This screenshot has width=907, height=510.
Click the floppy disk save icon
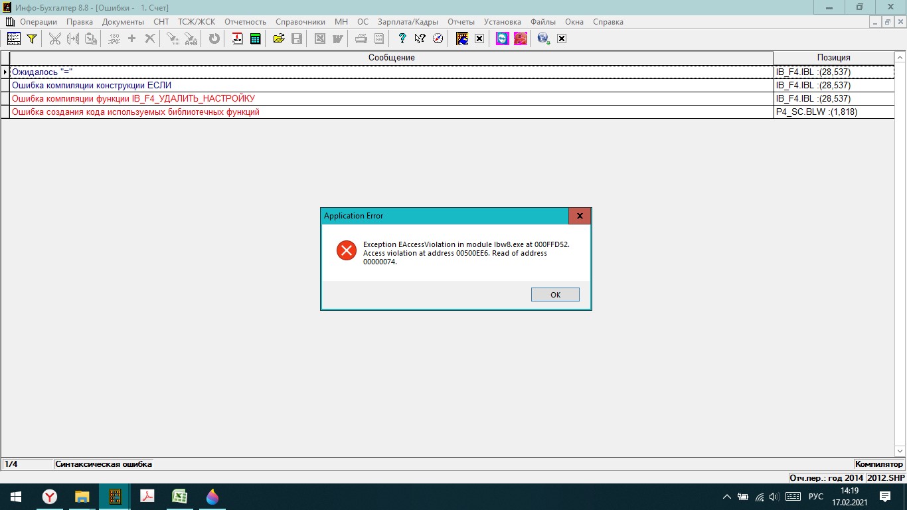point(297,39)
